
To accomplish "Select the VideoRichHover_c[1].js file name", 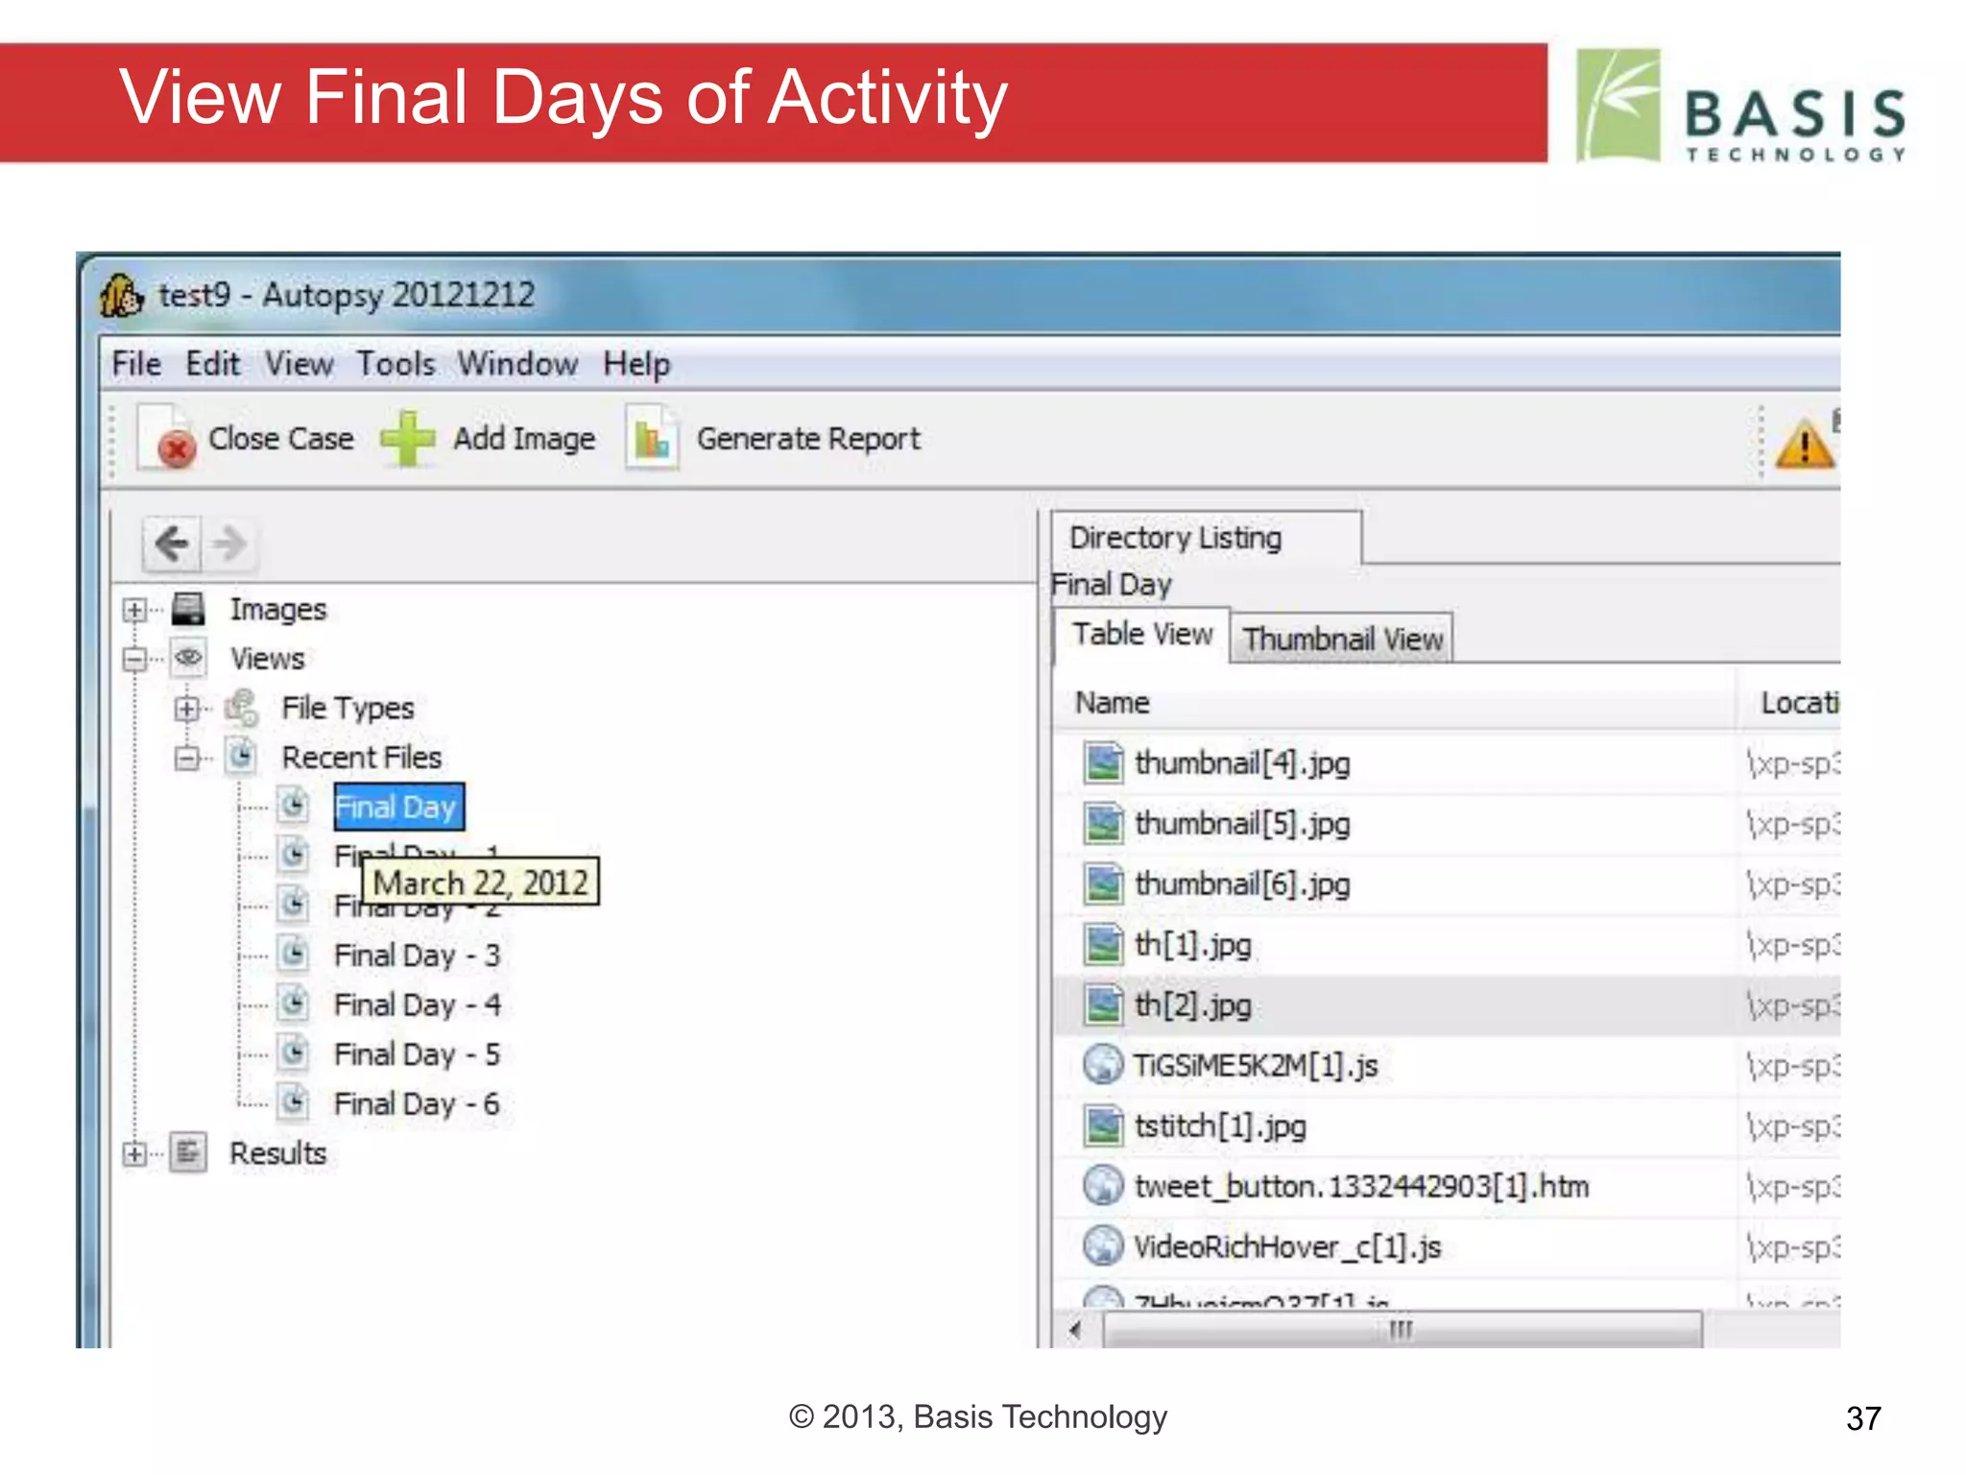I will pos(1287,1247).
